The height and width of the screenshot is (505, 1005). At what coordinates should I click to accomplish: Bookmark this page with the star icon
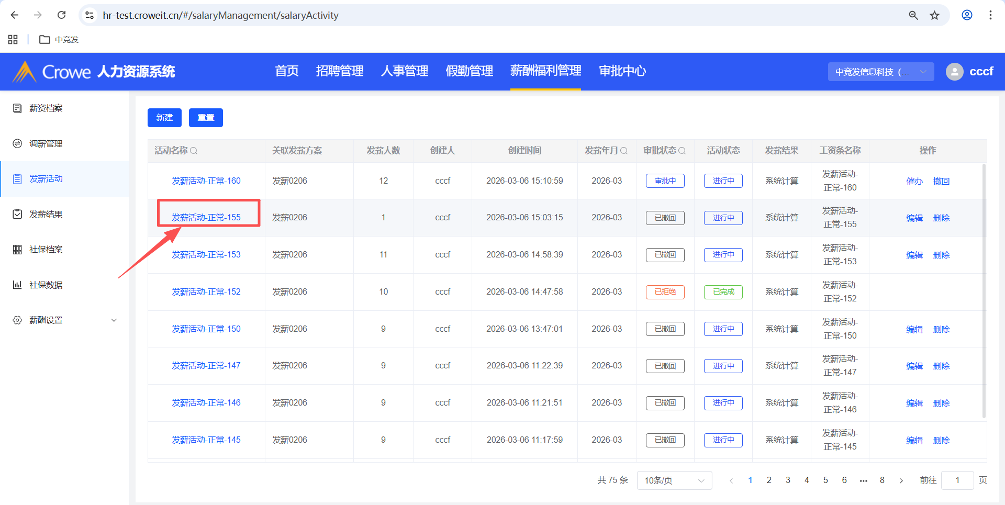click(934, 15)
